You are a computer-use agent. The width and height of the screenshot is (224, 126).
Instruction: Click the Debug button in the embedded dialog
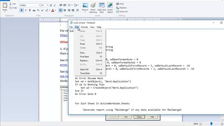pos(139,117)
